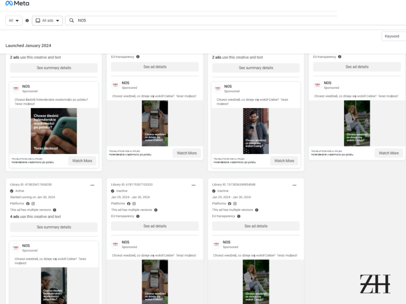The image size is (406, 304).
Task: Open translations.nos.nl link in teal phone ad
Action: click(x=27, y=159)
